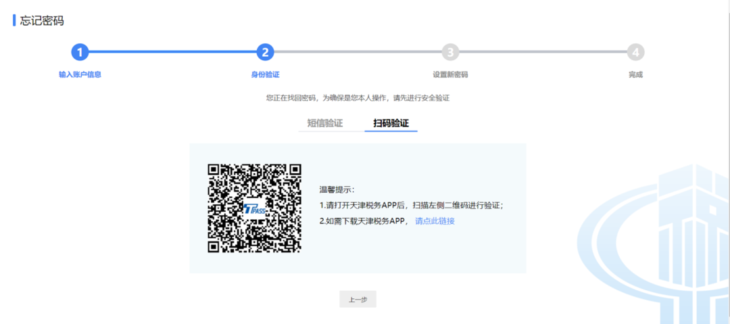Click the 输入账户信息 step label
Viewport: 730px width, 324px height.
coord(80,74)
